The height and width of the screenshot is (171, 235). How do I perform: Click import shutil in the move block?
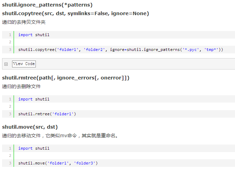pos(34,148)
